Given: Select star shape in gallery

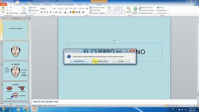Looking at the screenshot, I should (x=121, y=13).
